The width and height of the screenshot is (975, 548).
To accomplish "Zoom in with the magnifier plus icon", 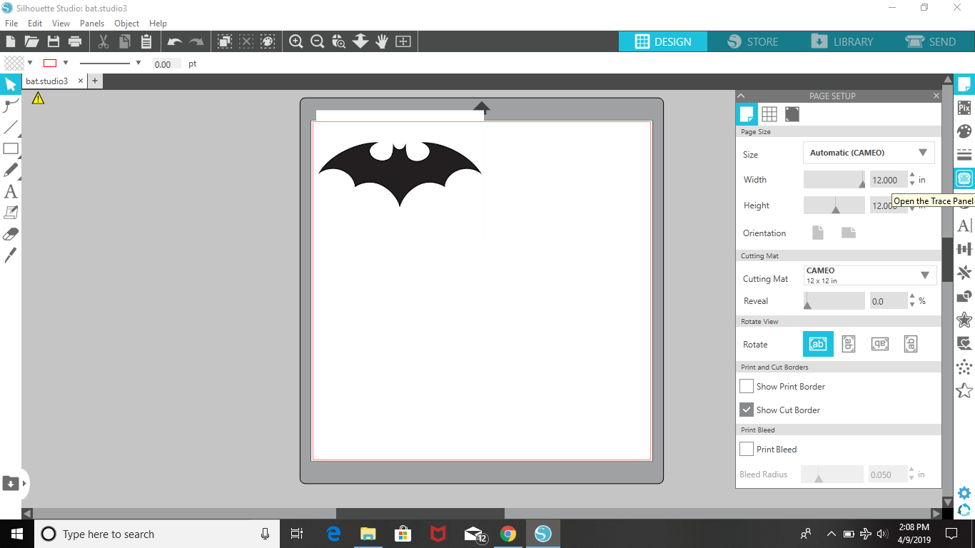I will 296,41.
